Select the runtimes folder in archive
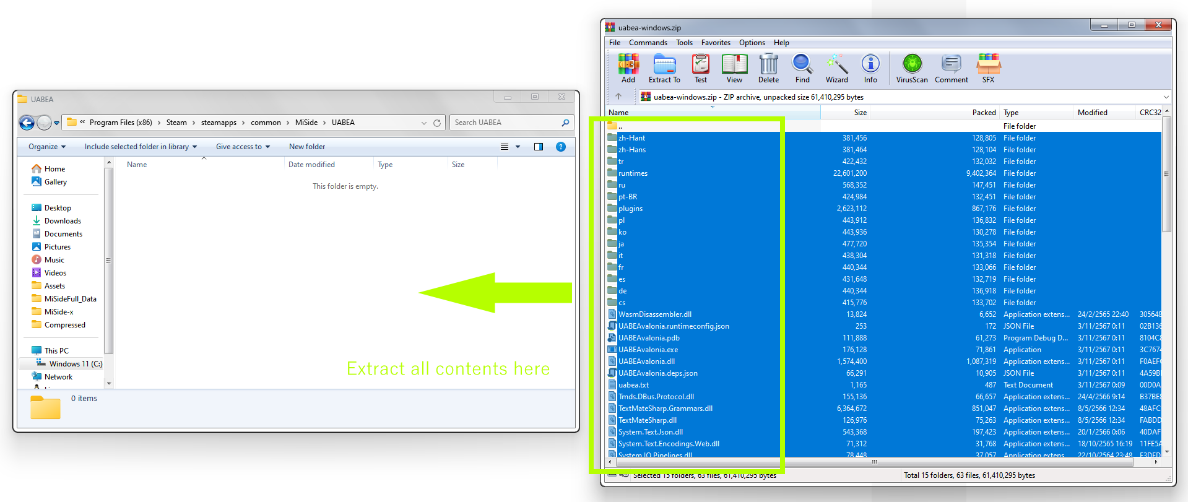 [x=884, y=173]
